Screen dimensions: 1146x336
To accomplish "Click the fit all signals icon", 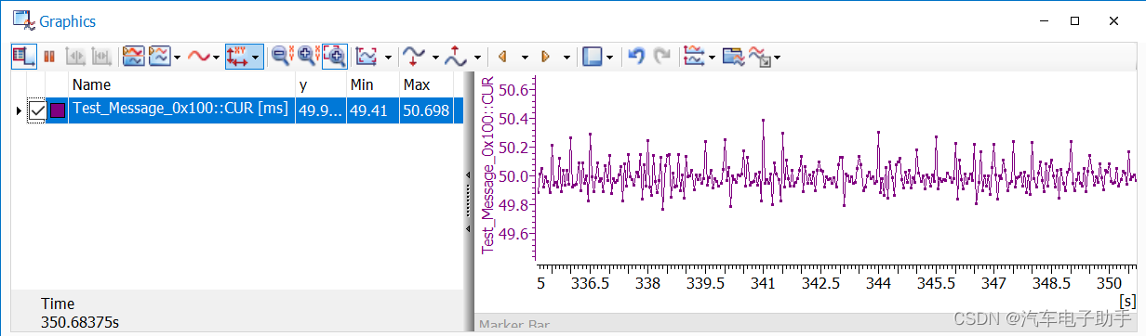I will 366,57.
